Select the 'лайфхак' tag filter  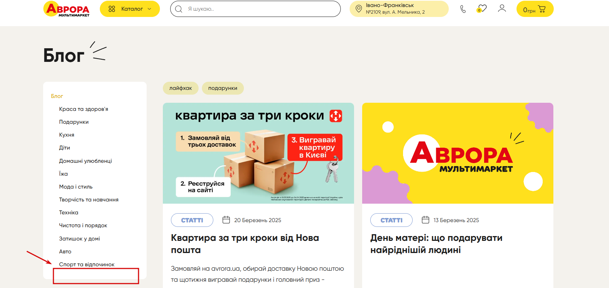pyautogui.click(x=181, y=88)
